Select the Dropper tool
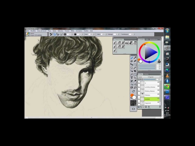Screen dimensions: 195x146 click(135, 58)
